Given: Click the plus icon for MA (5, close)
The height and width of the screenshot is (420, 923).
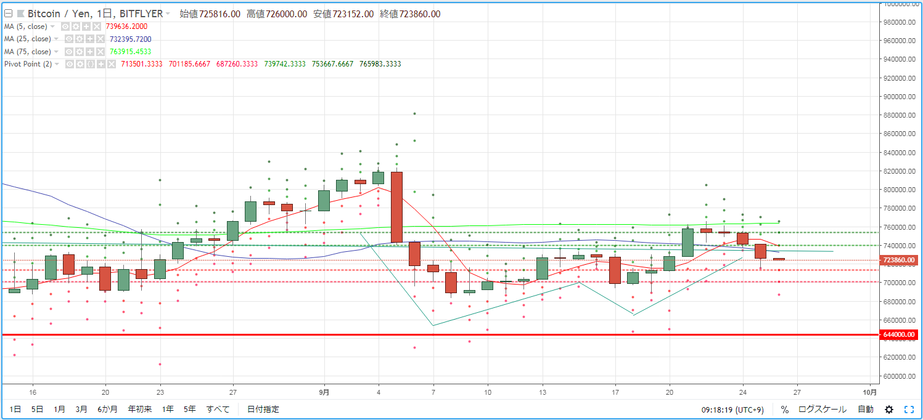Looking at the screenshot, I should tap(86, 26).
